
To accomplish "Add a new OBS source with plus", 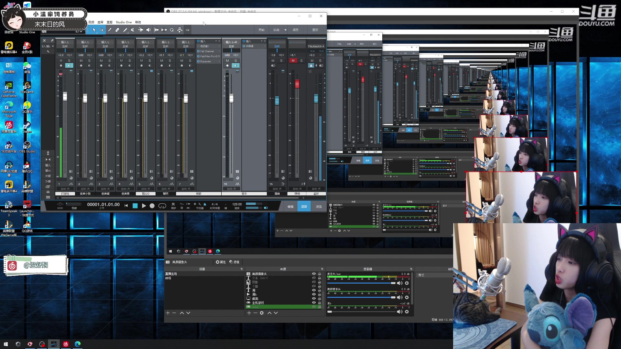I will (249, 313).
